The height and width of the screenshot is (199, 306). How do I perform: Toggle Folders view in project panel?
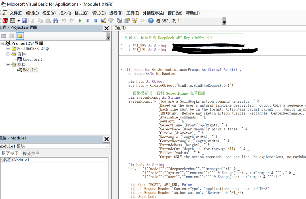20,36
